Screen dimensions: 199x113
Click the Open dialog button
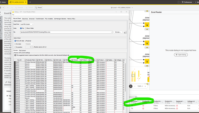pyautogui.click(x=181, y=55)
